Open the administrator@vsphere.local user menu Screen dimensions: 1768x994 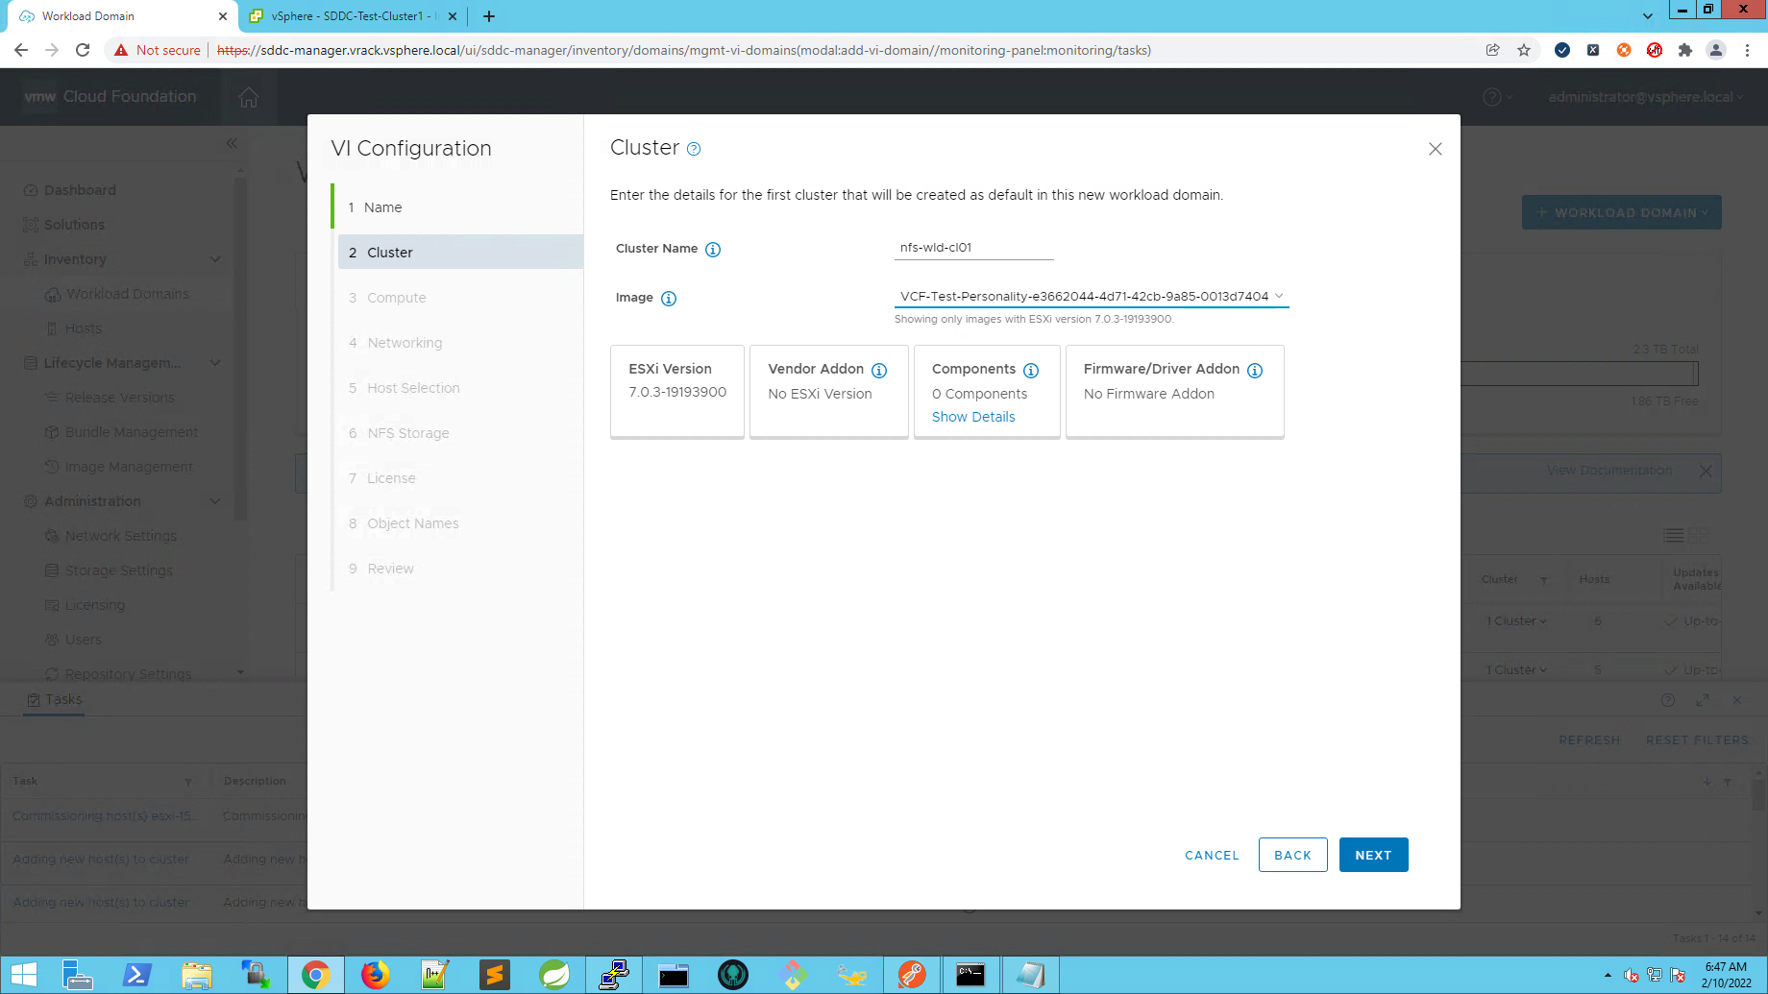click(x=1645, y=97)
